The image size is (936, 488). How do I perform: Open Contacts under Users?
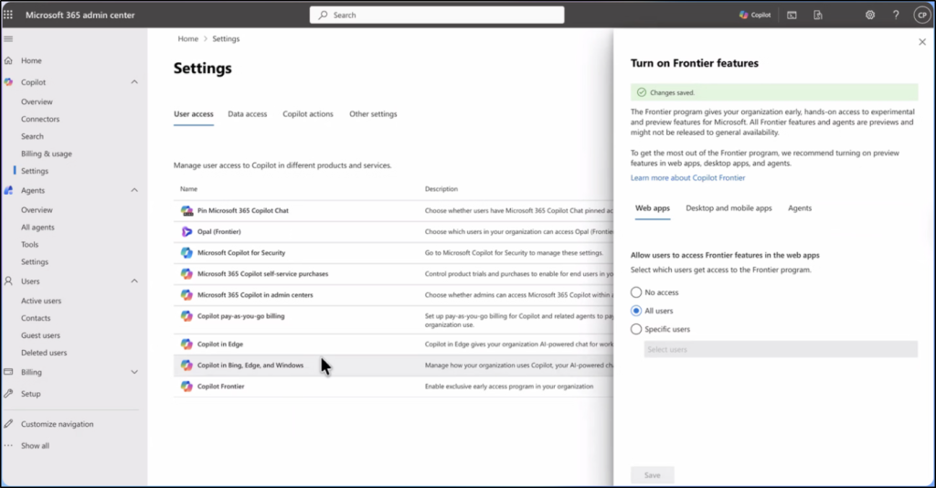point(36,318)
